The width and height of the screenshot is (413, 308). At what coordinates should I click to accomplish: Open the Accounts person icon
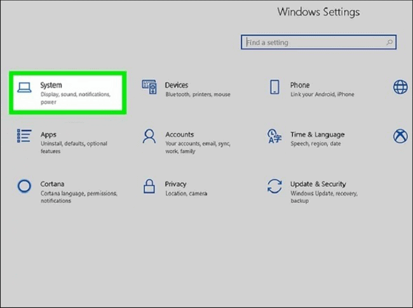pyautogui.click(x=149, y=136)
